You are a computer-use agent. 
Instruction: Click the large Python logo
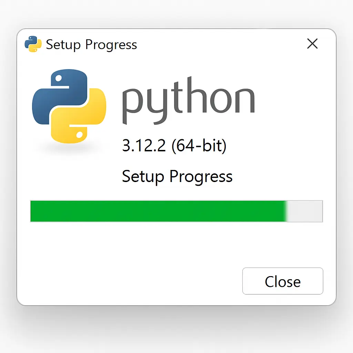69,106
